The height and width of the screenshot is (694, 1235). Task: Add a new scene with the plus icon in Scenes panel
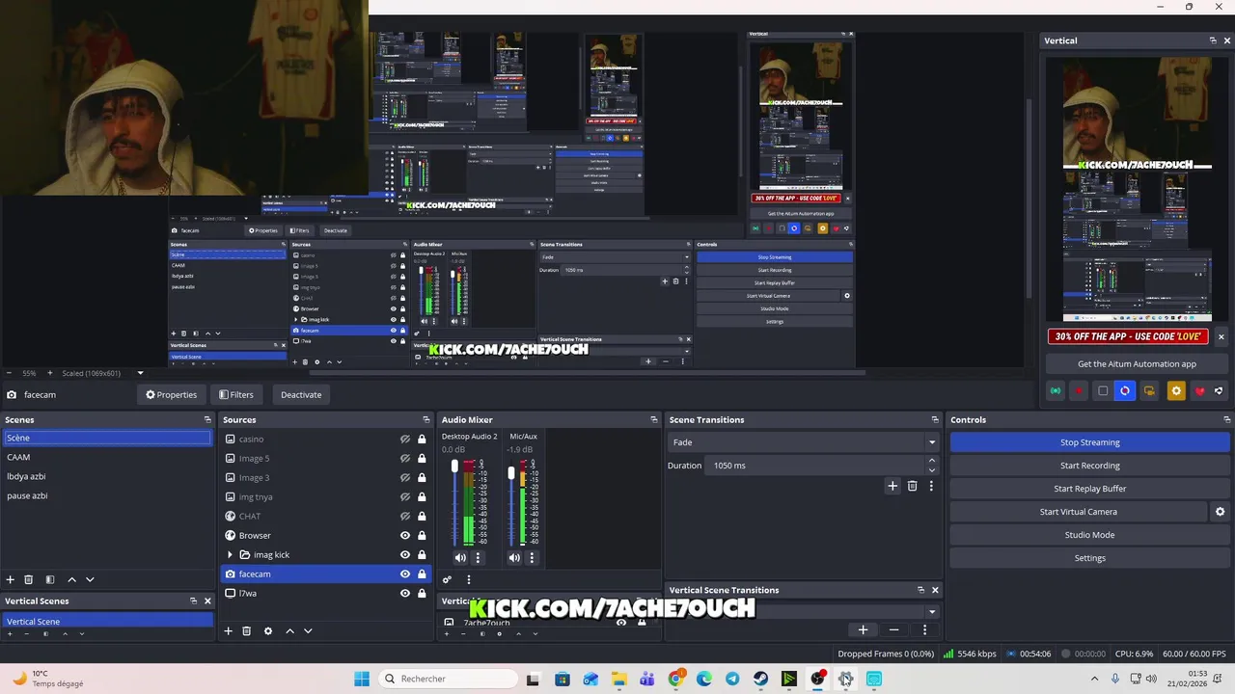coord(11,579)
